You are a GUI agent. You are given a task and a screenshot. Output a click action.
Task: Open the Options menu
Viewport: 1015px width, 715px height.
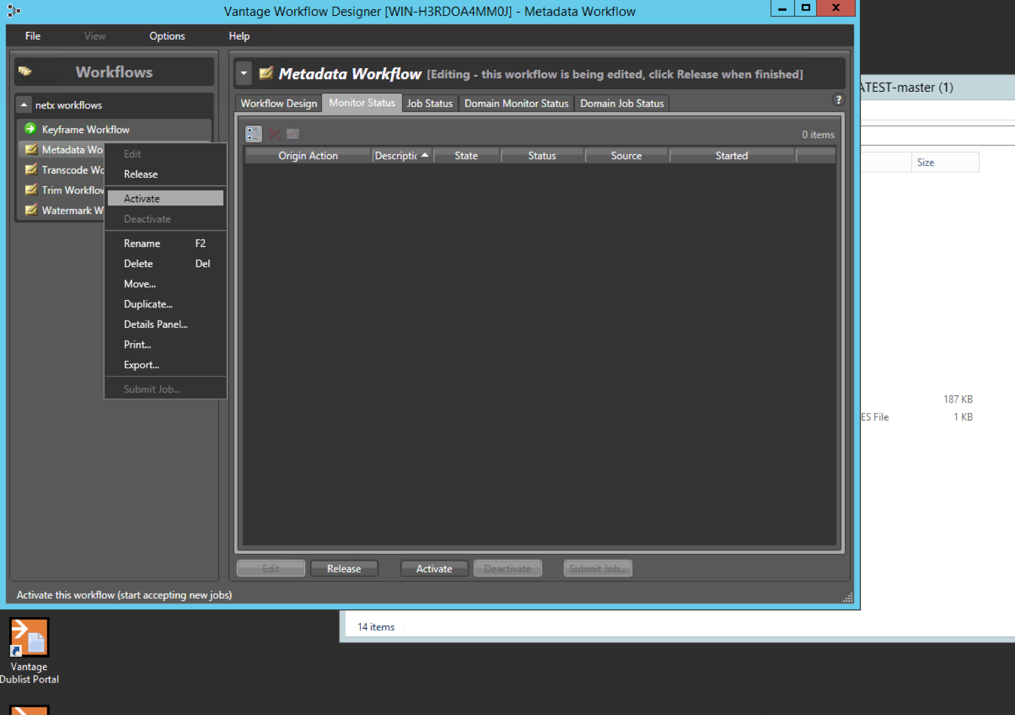tap(167, 36)
